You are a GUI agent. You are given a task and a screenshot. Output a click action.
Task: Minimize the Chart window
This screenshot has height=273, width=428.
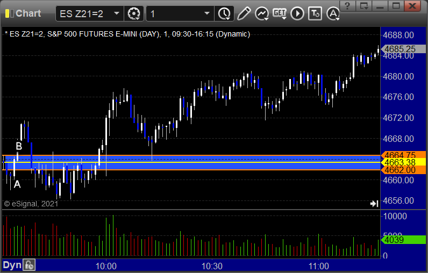point(380,6)
